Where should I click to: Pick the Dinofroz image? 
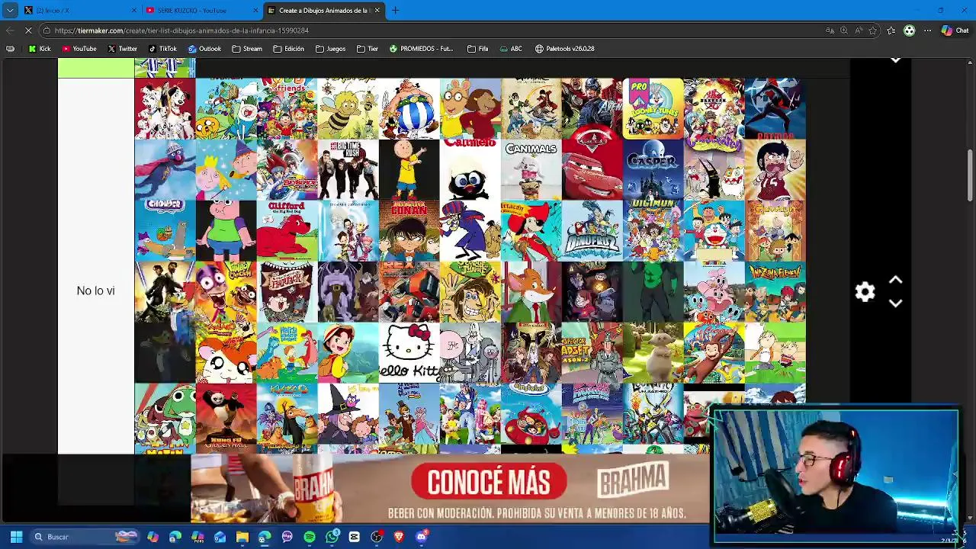(592, 230)
